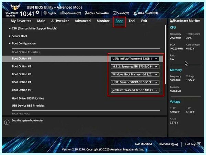Click the Search(F9) label

click(123, 13)
